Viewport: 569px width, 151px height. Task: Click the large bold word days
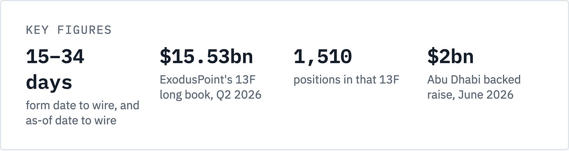49,82
